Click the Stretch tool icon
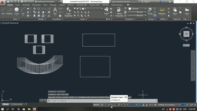Screen dimensions: 197x111 [34, 16]
